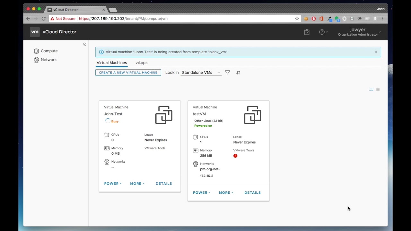Open DETAILS for testVM
411x231 pixels.
[x=252, y=193]
